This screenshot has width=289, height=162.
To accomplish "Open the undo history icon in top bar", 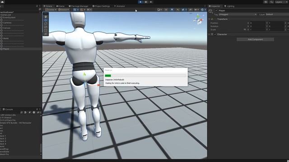I will point(266,2).
